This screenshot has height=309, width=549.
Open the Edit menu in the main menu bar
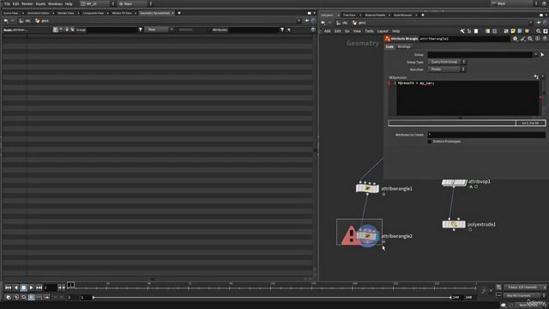pos(15,3)
